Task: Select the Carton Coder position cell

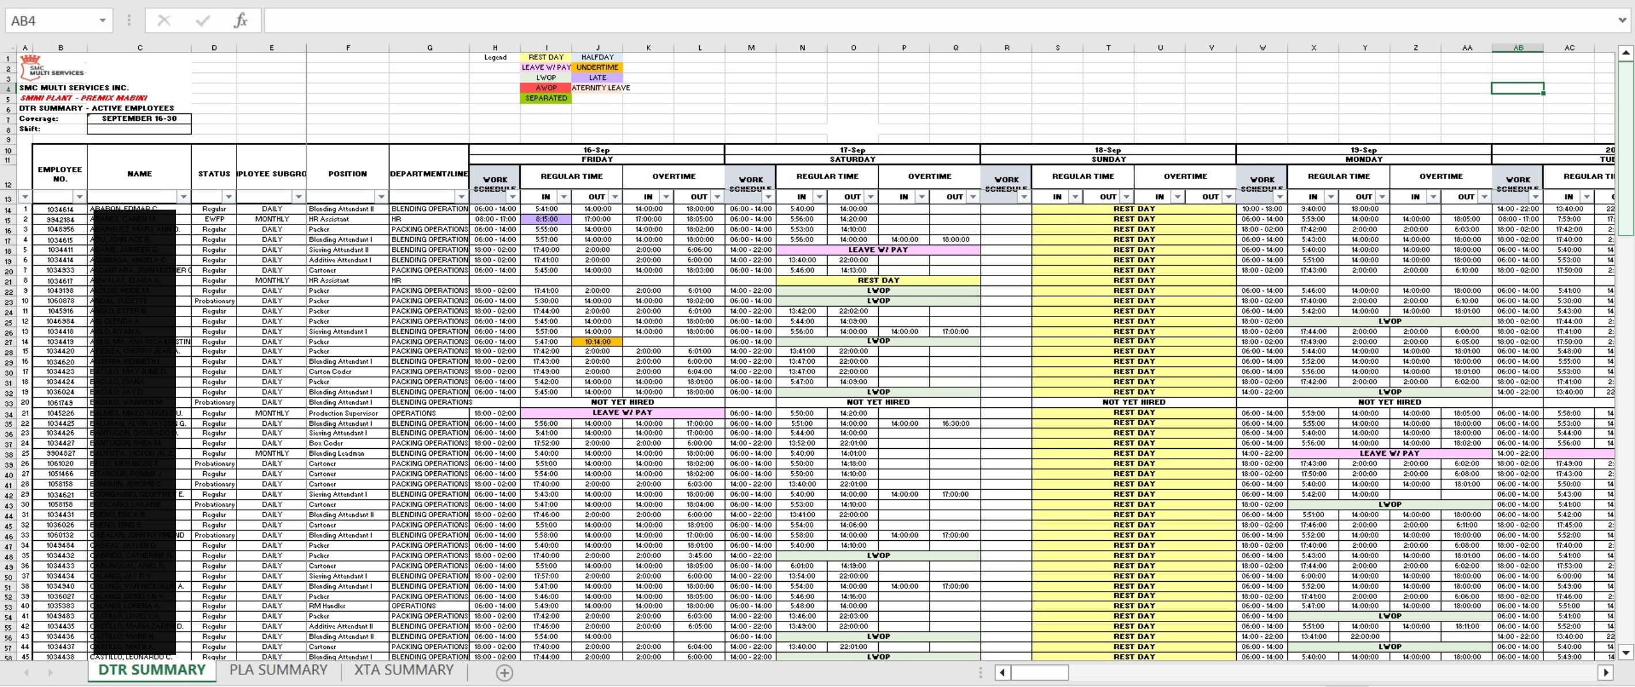Action: [x=348, y=372]
